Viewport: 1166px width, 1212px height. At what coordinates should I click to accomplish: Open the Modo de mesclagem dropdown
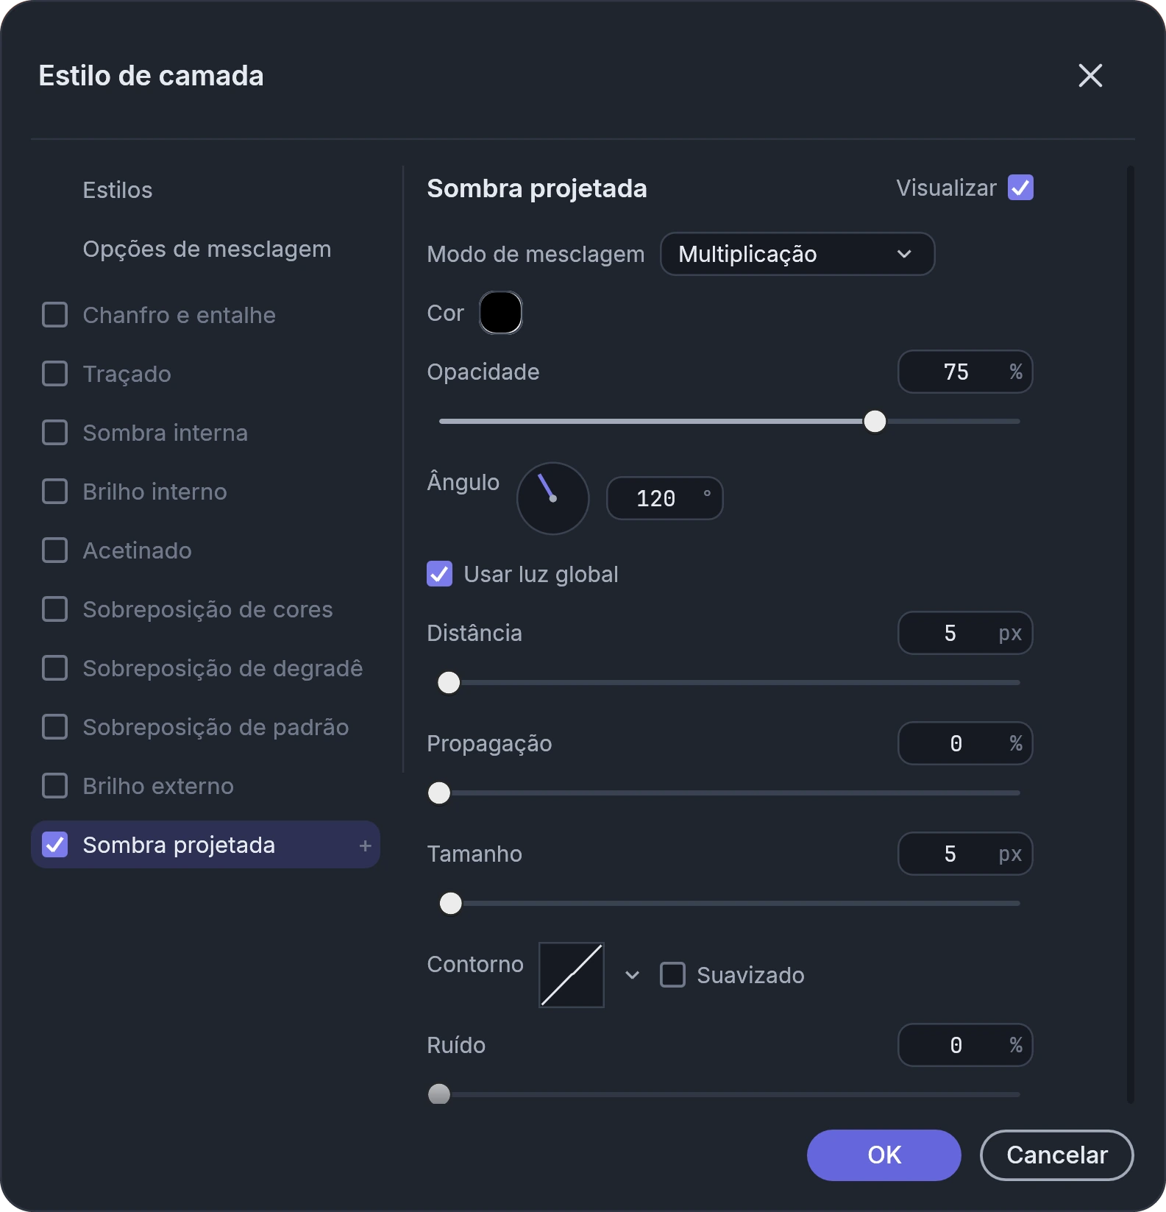pyautogui.click(x=797, y=254)
